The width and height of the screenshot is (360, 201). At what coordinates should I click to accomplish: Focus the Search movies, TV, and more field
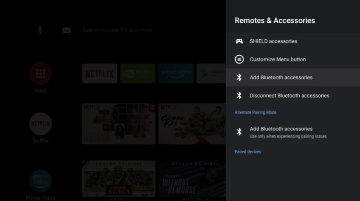(117, 30)
